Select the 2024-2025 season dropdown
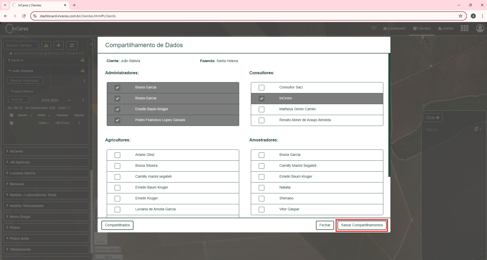This screenshot has height=260, width=487. pyautogui.click(x=55, y=100)
